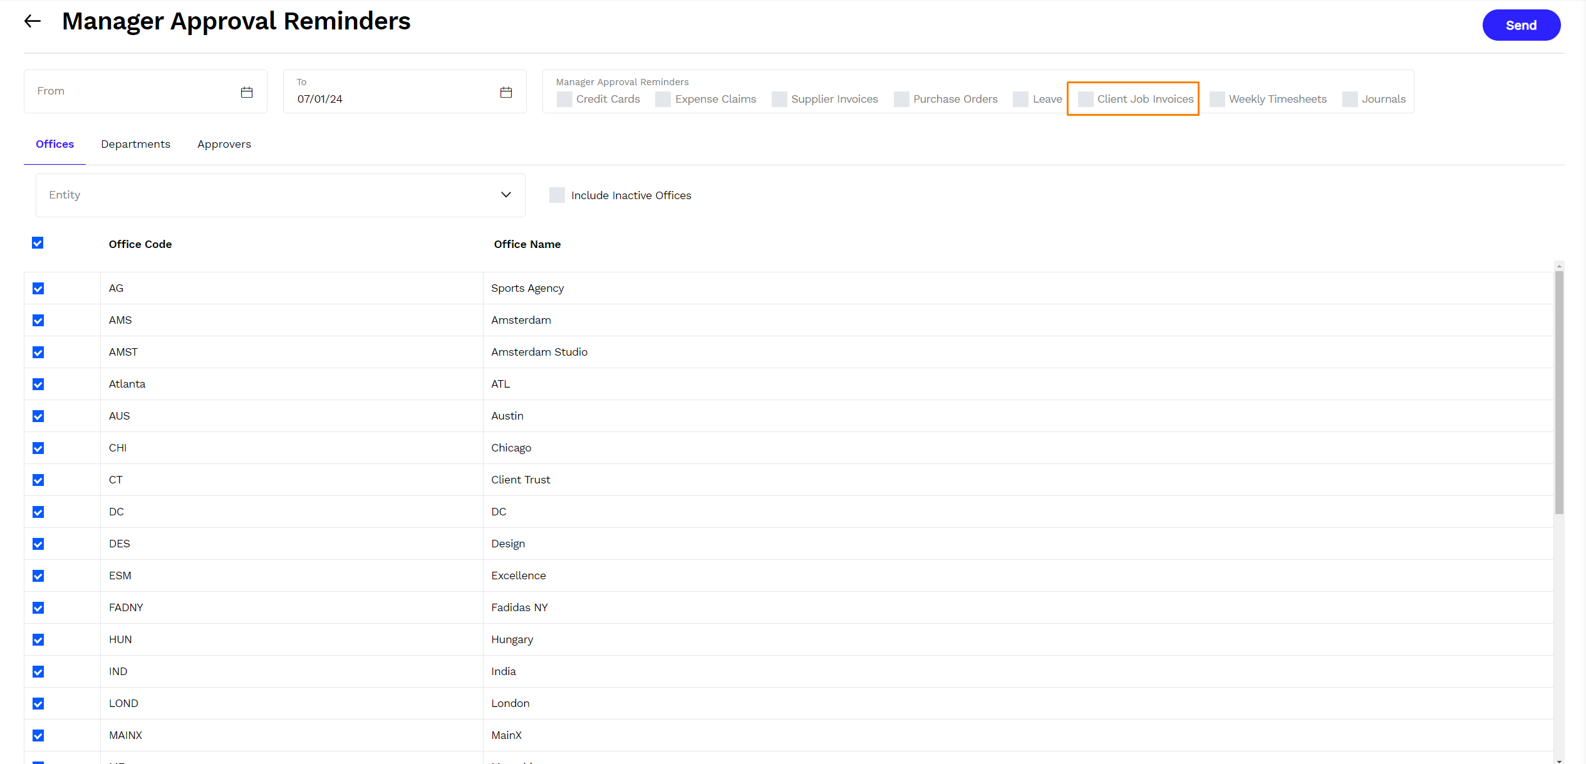Uncheck the LOND London office

click(x=38, y=704)
